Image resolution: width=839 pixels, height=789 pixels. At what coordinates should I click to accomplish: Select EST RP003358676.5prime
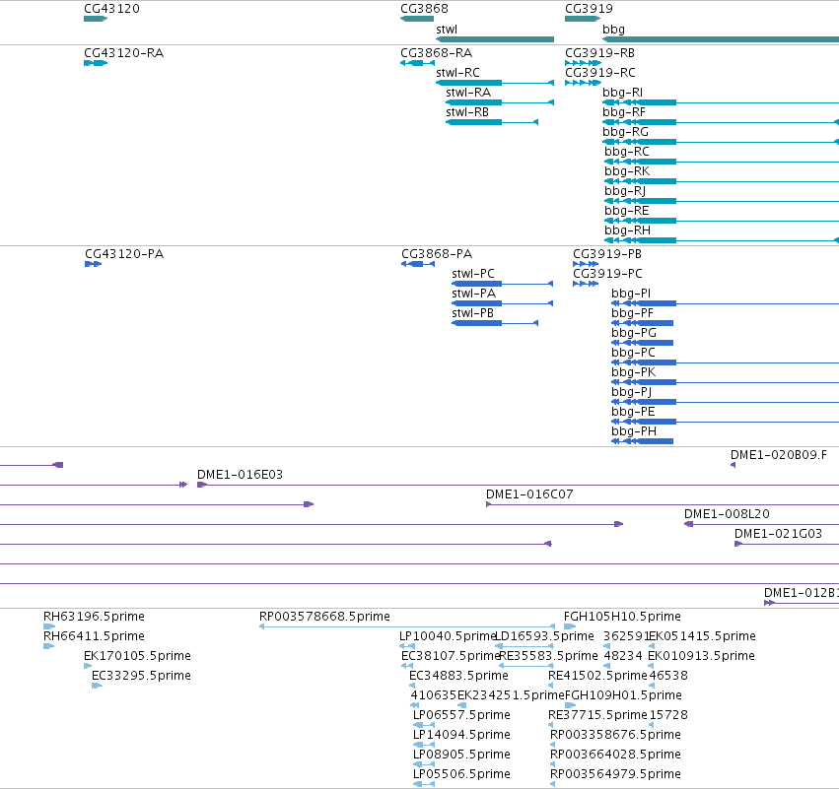615,736
